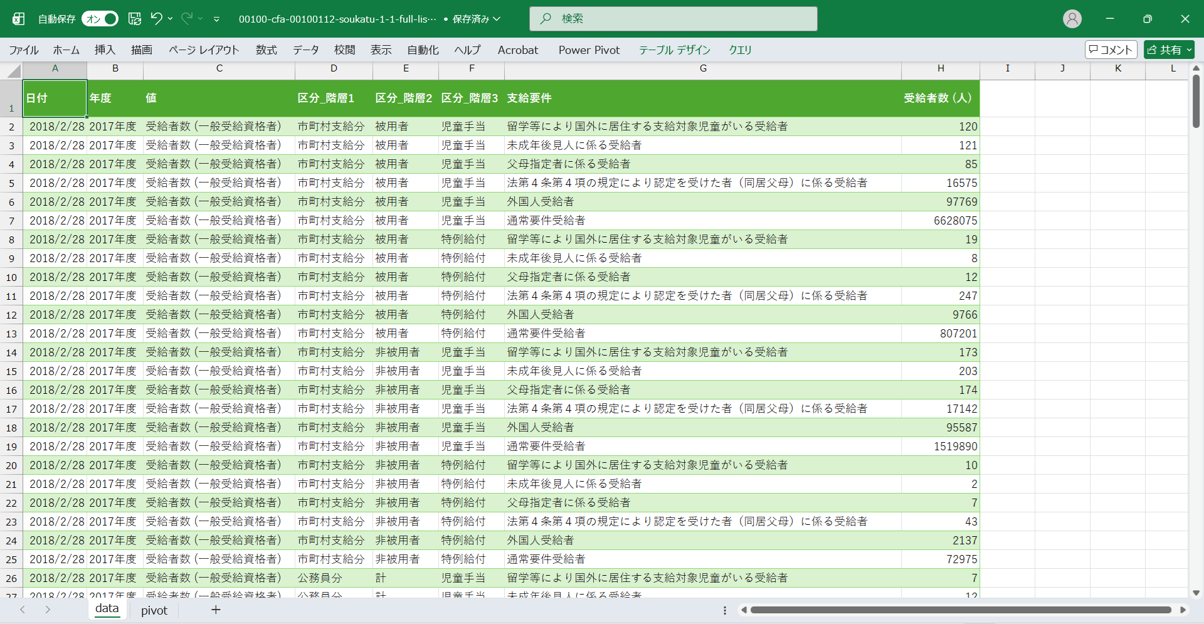Click the コメント comments button

tap(1111, 50)
